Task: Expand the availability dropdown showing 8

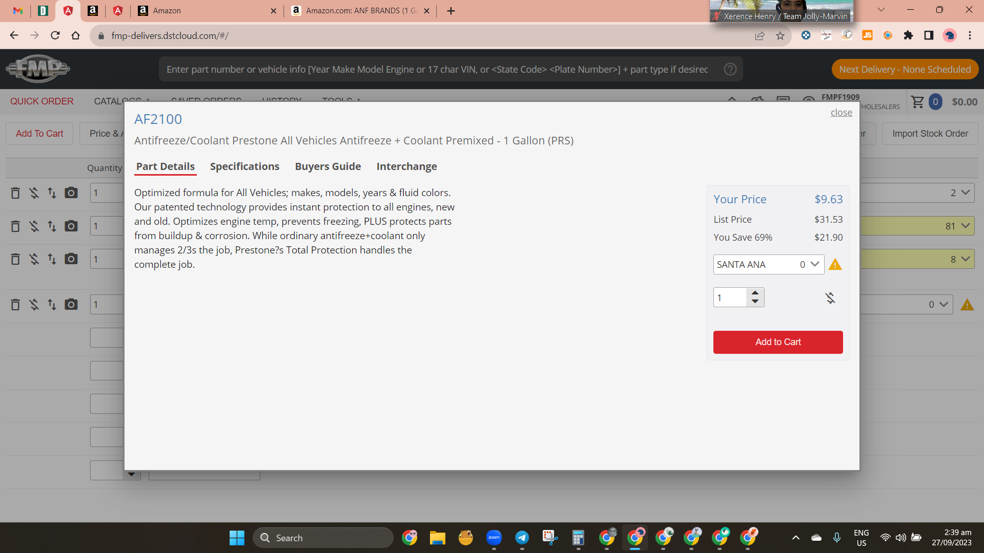Action: click(966, 259)
